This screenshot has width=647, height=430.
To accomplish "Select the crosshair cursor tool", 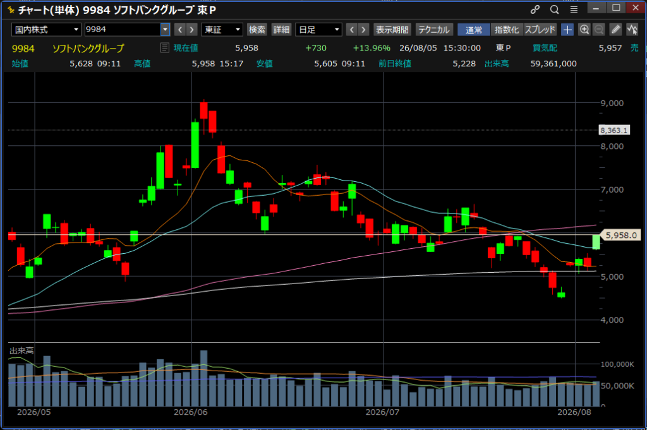I will 567,29.
